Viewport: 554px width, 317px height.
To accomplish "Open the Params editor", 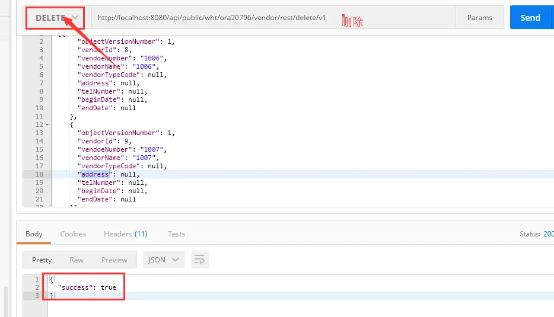I will tap(479, 18).
